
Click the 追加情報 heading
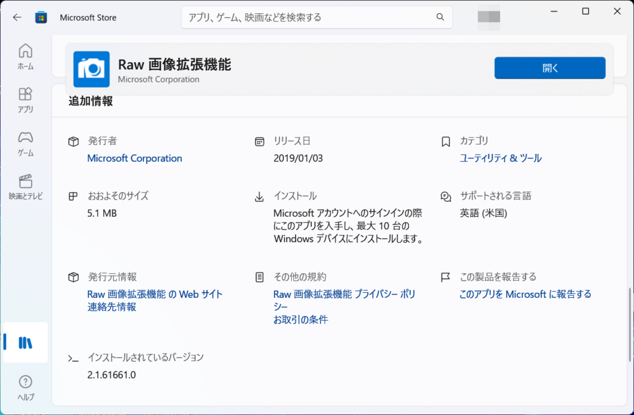click(91, 101)
